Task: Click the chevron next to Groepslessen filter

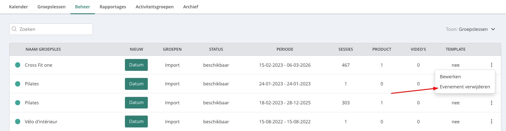Action: [x=493, y=29]
